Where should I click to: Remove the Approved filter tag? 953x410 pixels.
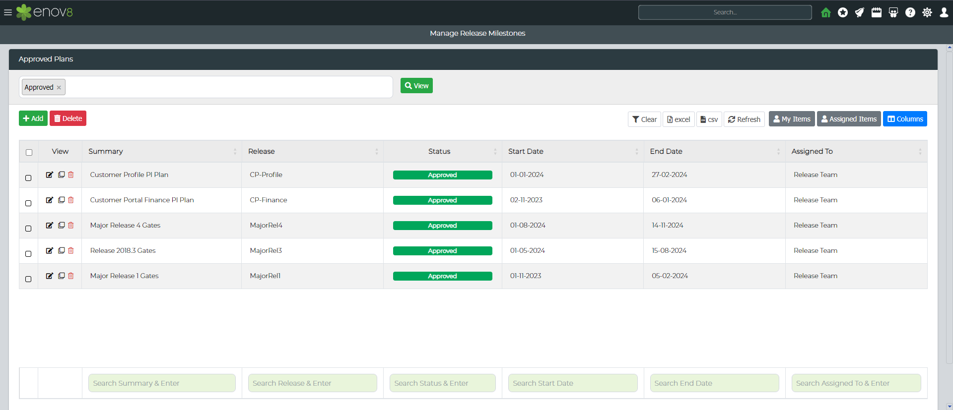[x=59, y=88]
